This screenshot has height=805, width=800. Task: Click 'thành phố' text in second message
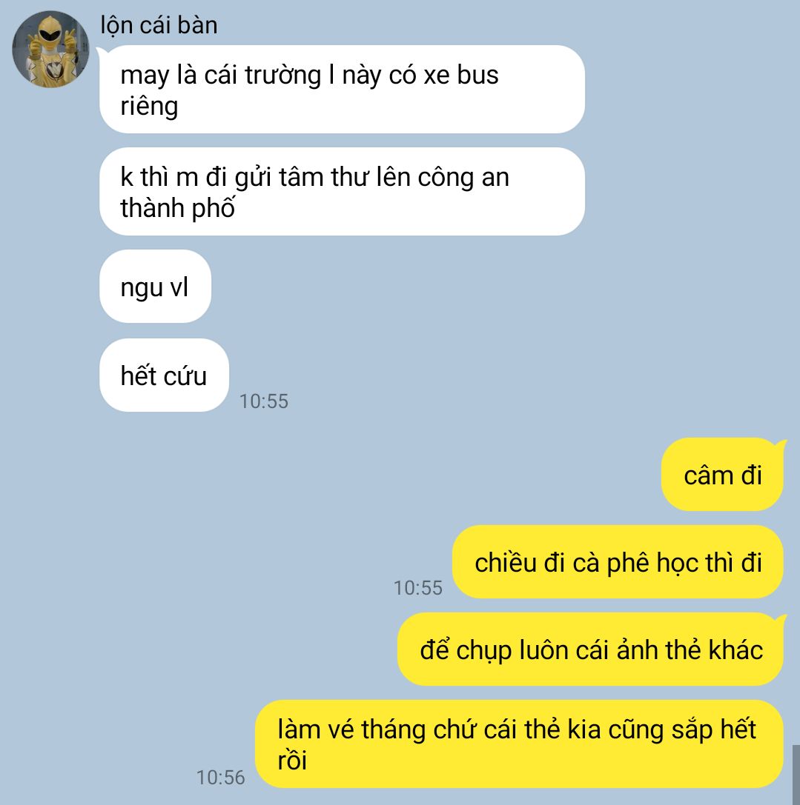point(178,208)
